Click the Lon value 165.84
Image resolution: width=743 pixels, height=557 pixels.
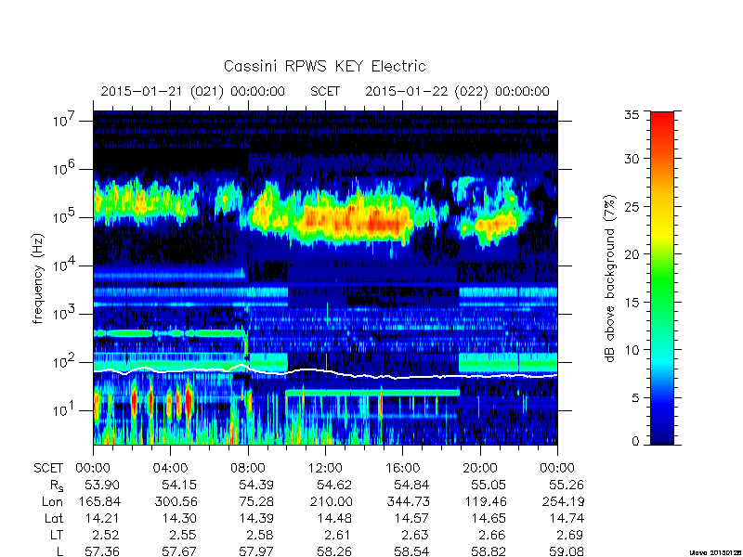(99, 501)
